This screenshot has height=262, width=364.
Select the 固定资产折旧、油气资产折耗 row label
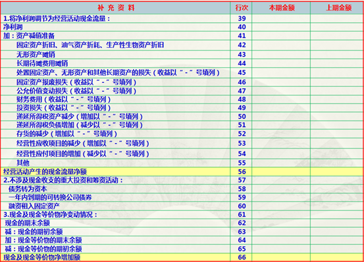coord(90,45)
